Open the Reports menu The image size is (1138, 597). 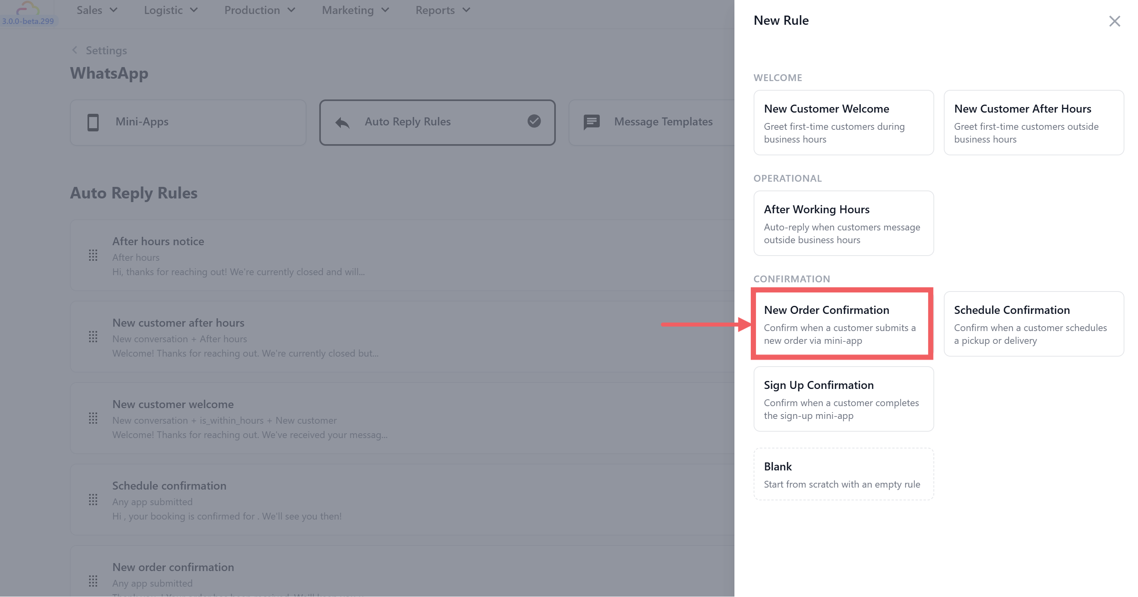(x=443, y=10)
